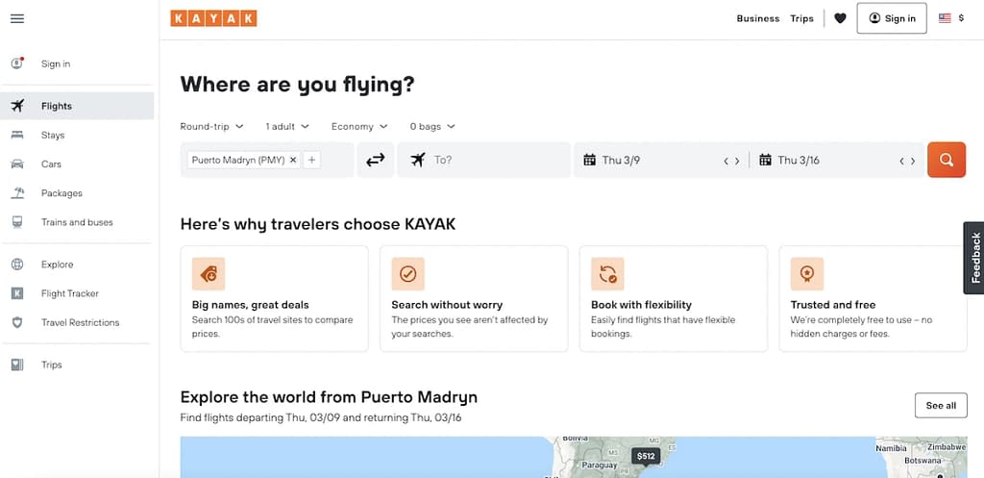Click the Trips bookmark icon in sidebar
The width and height of the screenshot is (984, 478).
point(17,365)
